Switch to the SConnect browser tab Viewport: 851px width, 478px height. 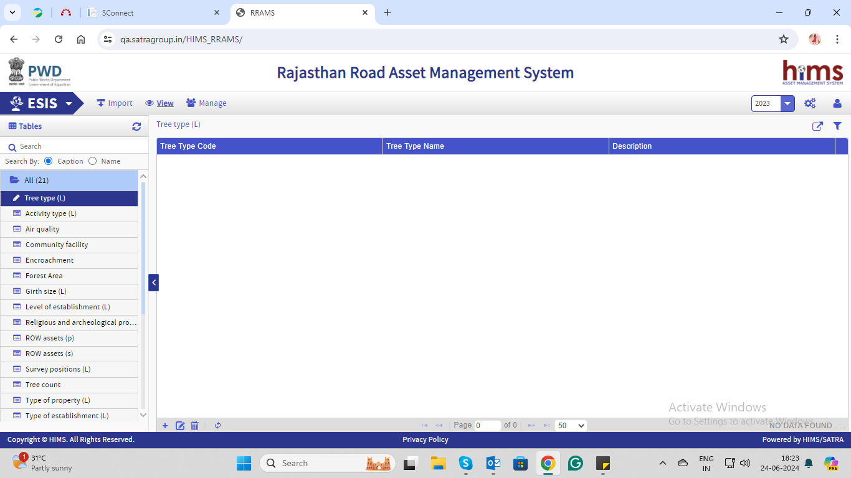click(x=155, y=12)
